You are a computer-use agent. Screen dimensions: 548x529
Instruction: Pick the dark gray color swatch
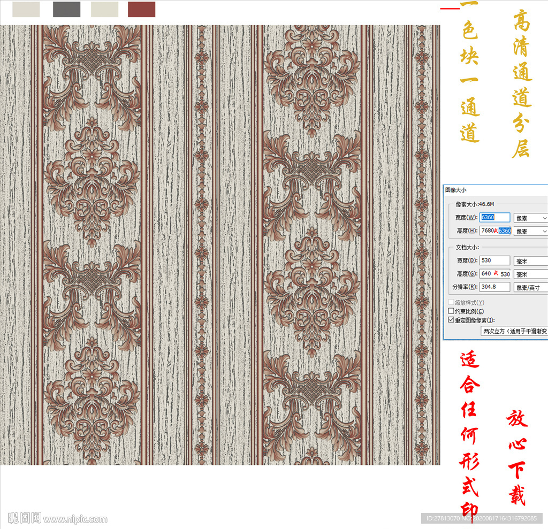pyautogui.click(x=67, y=10)
